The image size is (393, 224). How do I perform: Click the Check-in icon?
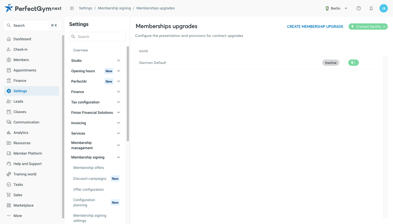point(9,49)
